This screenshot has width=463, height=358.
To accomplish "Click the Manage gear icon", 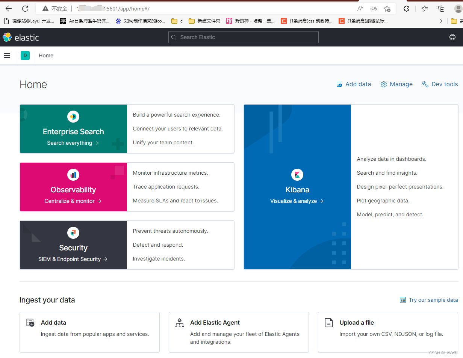I will pyautogui.click(x=384, y=84).
